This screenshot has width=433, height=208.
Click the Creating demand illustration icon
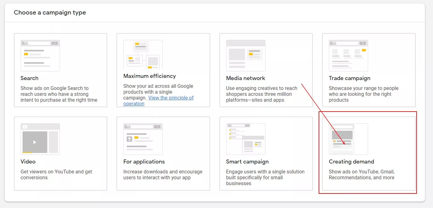coord(348,139)
